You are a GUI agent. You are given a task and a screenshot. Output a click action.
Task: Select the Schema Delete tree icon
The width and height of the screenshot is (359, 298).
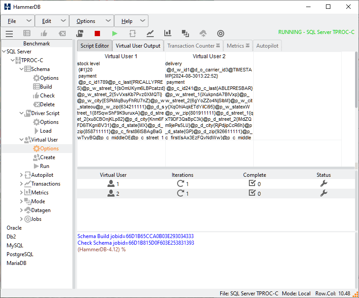(37, 104)
